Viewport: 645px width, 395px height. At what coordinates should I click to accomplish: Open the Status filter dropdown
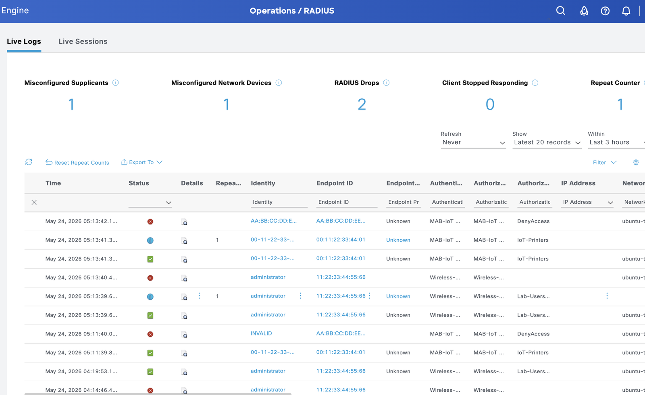150,203
